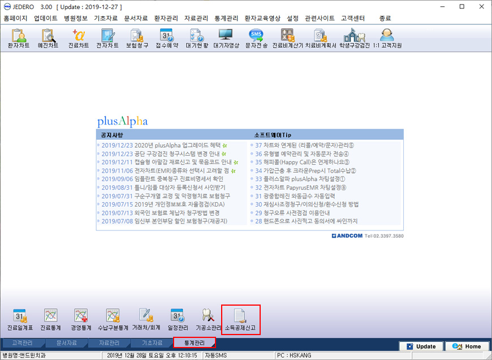
Task: Open the 환자관리 menu
Action: [166, 18]
